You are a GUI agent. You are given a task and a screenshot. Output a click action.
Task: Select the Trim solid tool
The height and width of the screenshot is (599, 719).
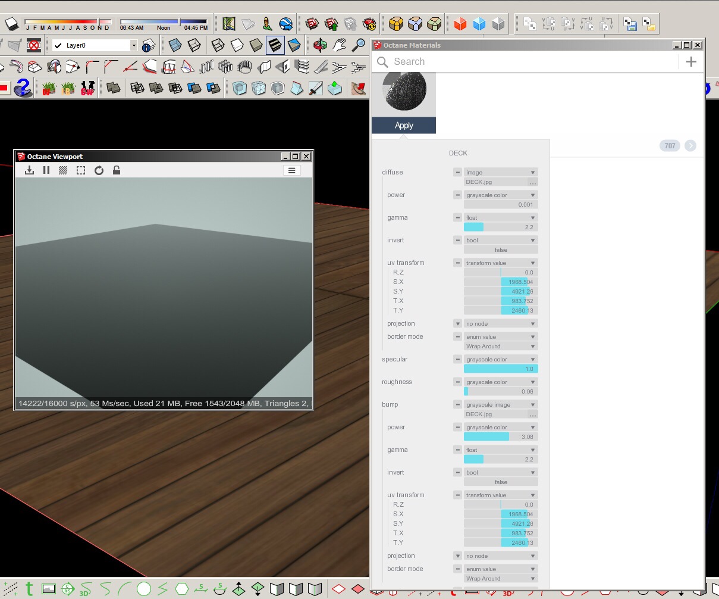pyautogui.click(x=194, y=89)
